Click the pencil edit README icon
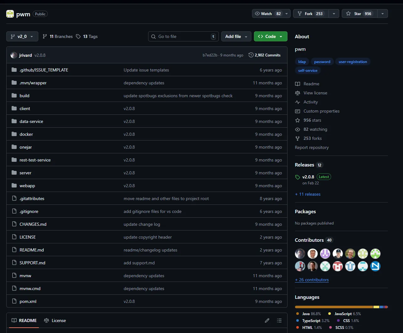This screenshot has width=403, height=333. (x=267, y=320)
